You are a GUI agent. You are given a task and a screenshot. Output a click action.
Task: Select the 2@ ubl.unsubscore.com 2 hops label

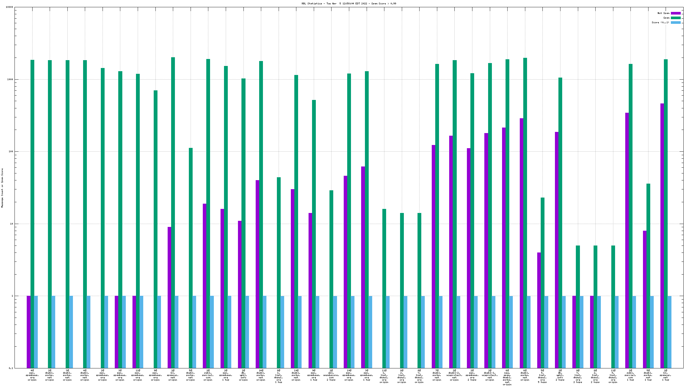(331, 375)
